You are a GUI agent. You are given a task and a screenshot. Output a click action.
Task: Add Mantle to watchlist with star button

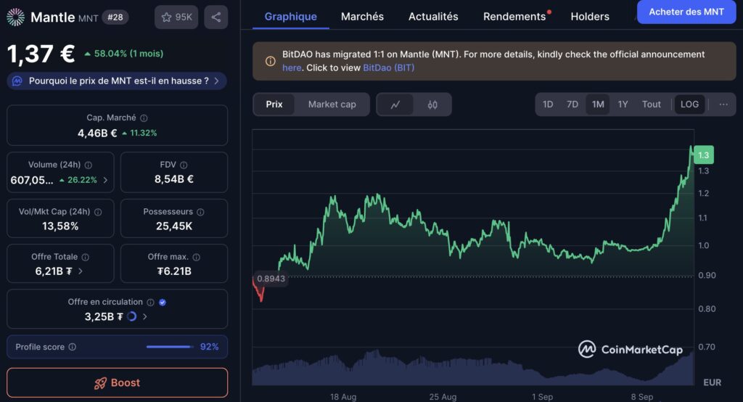pos(176,17)
